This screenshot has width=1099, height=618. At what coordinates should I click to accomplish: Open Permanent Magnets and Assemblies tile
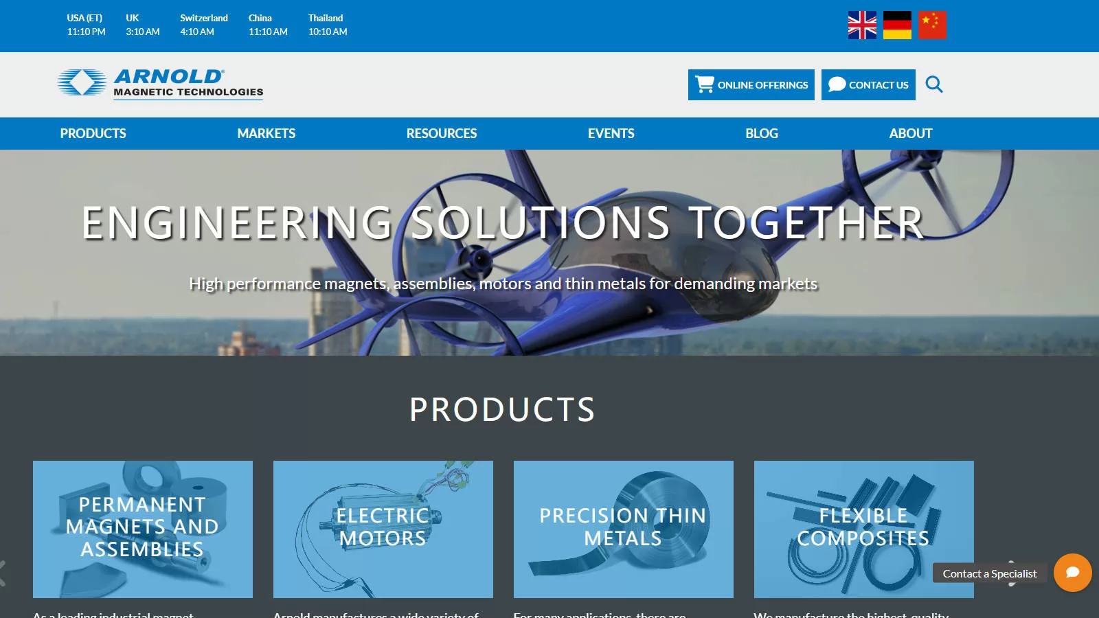(143, 529)
